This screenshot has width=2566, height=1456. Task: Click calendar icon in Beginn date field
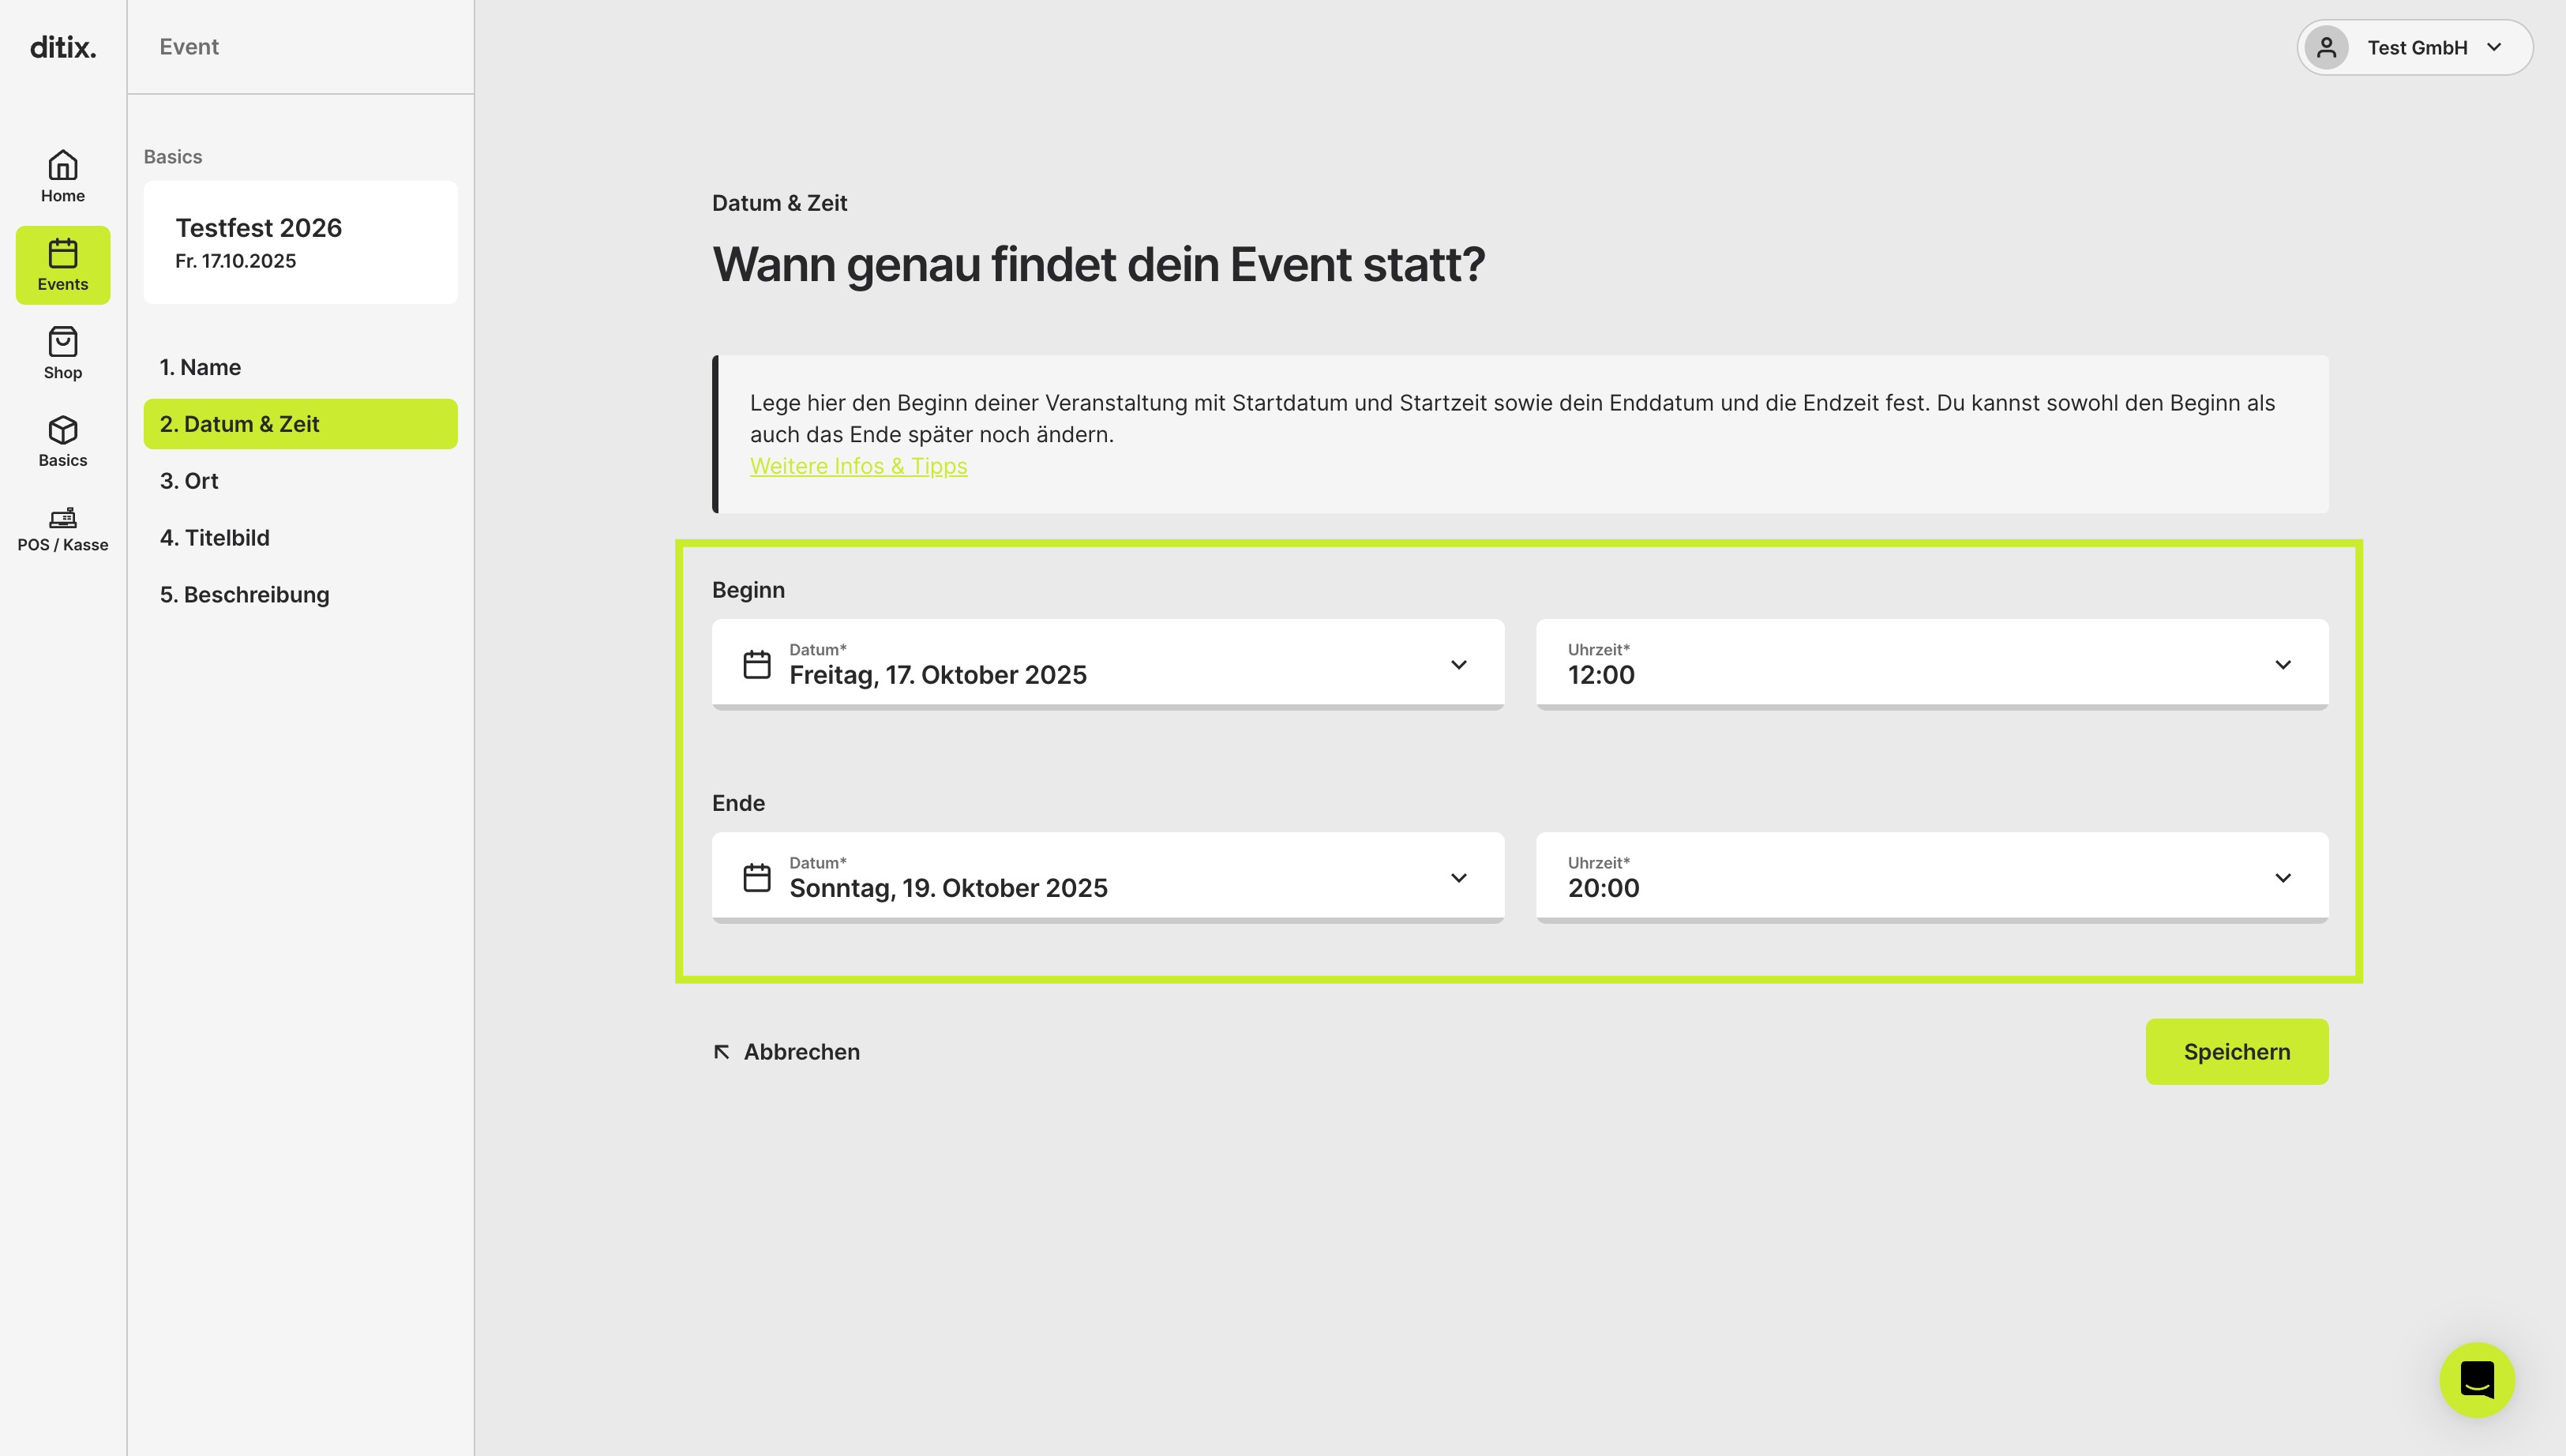click(x=756, y=664)
